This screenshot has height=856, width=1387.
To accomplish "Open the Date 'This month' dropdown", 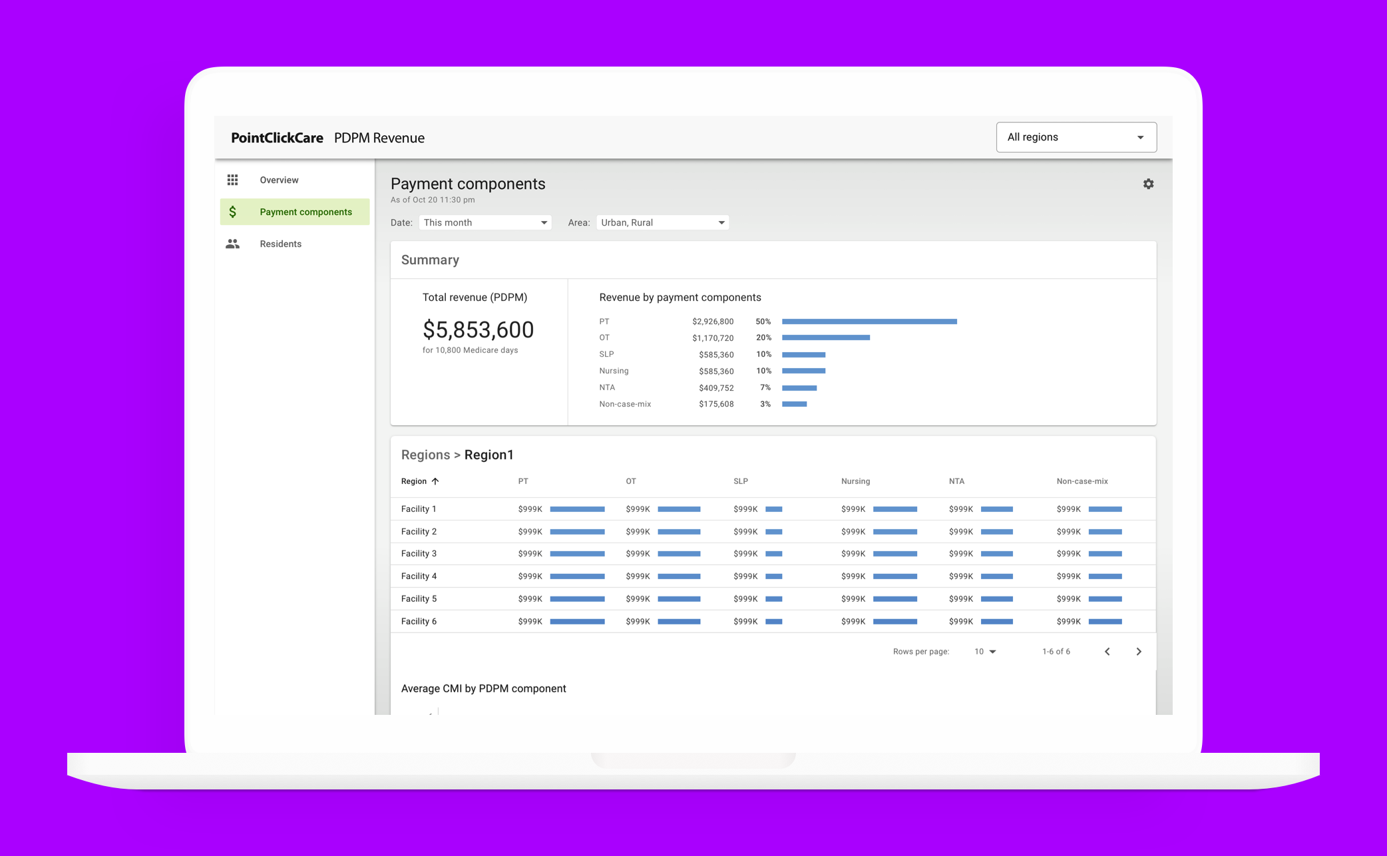I will [x=485, y=222].
